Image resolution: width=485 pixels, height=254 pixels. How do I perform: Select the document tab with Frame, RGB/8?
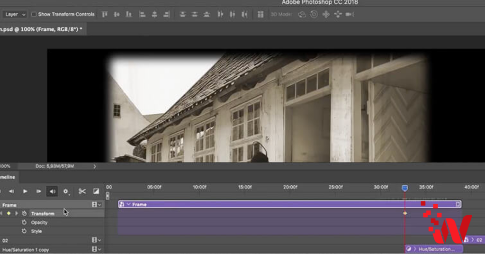pyautogui.click(x=42, y=29)
